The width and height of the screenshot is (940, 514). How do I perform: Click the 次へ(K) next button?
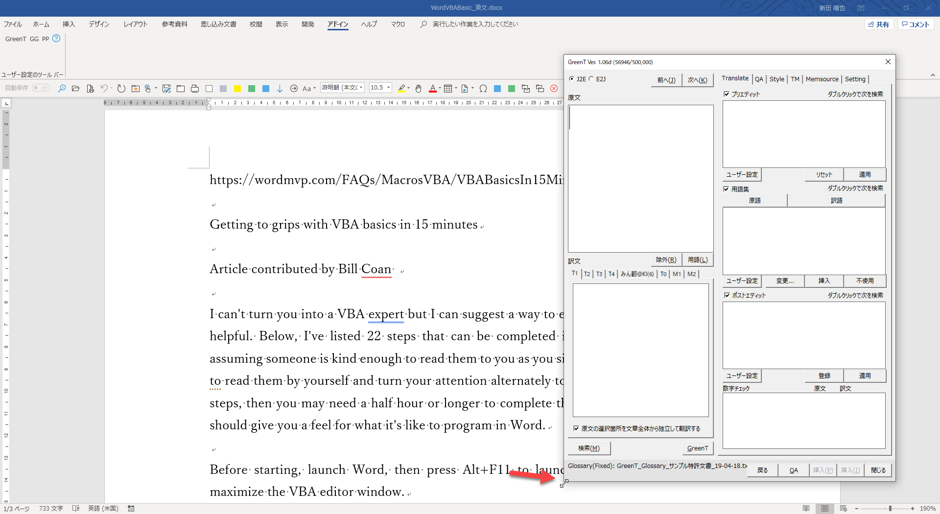coord(697,80)
